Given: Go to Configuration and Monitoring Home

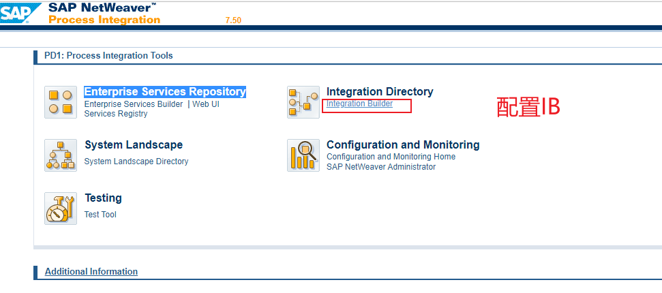Looking at the screenshot, I should tap(391, 157).
